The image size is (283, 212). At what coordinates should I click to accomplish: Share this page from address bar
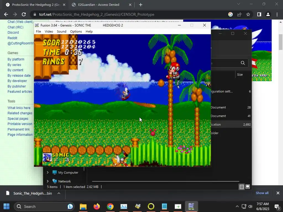pyautogui.click(x=239, y=14)
